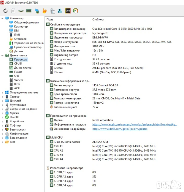Select Датчик sensor item
This screenshot has width=184, height=192.
[19, 51]
